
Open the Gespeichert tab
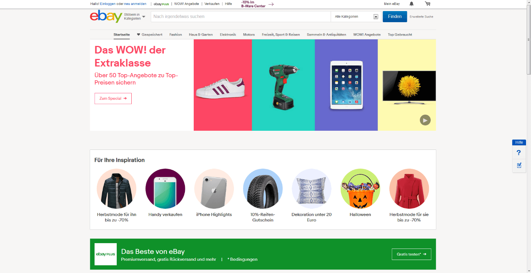150,34
